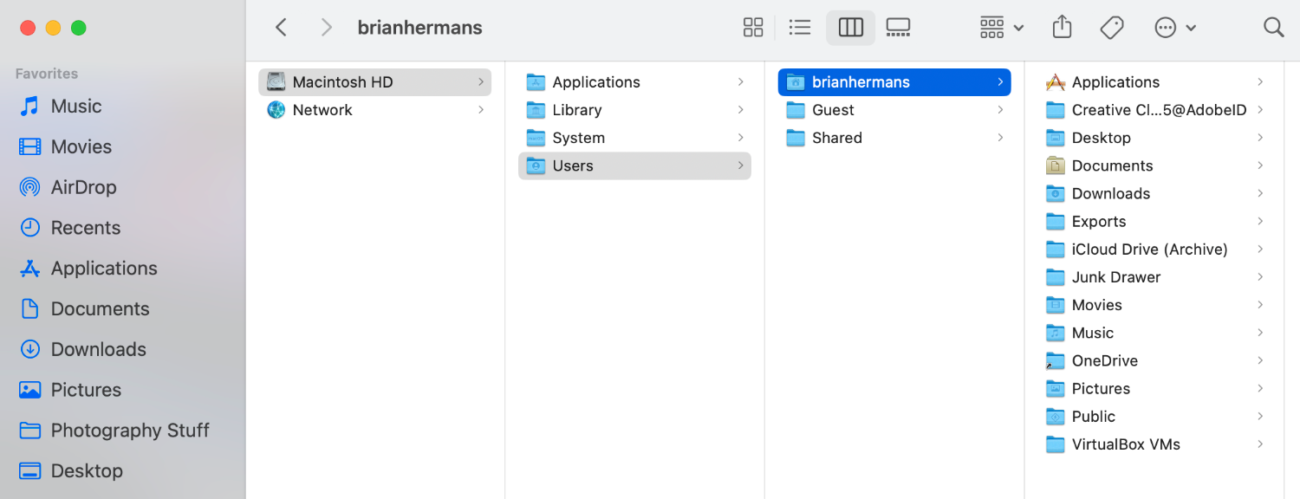Switch to icon grid view

coord(753,28)
